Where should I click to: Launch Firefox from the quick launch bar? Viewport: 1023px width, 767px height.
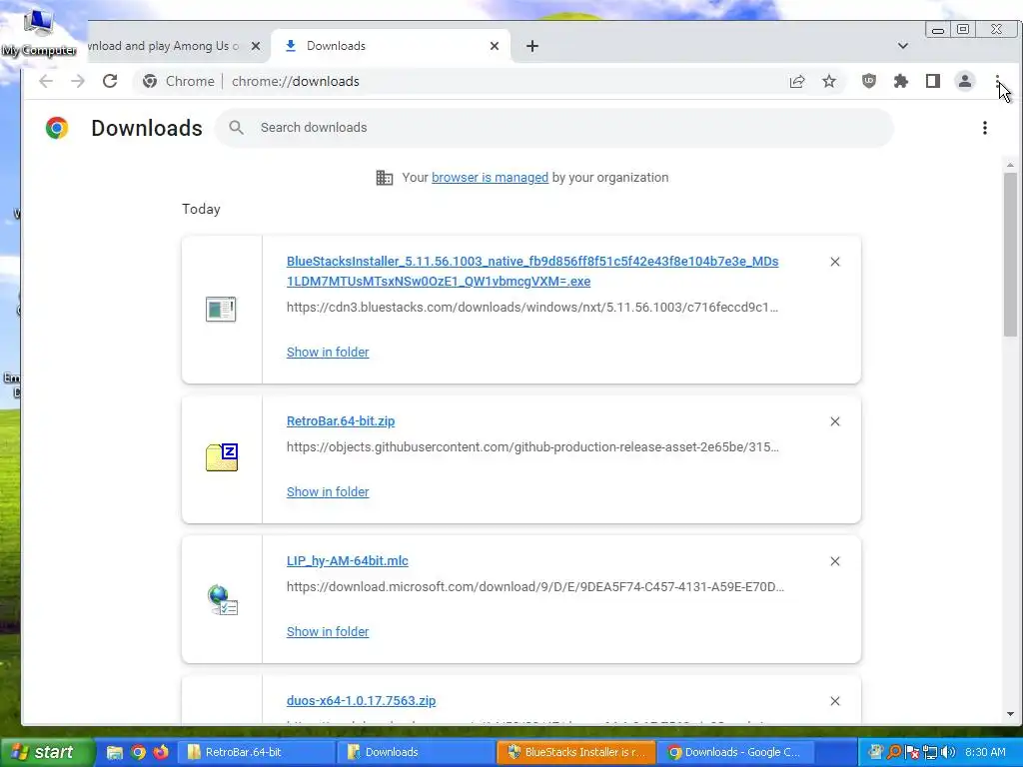point(161,752)
